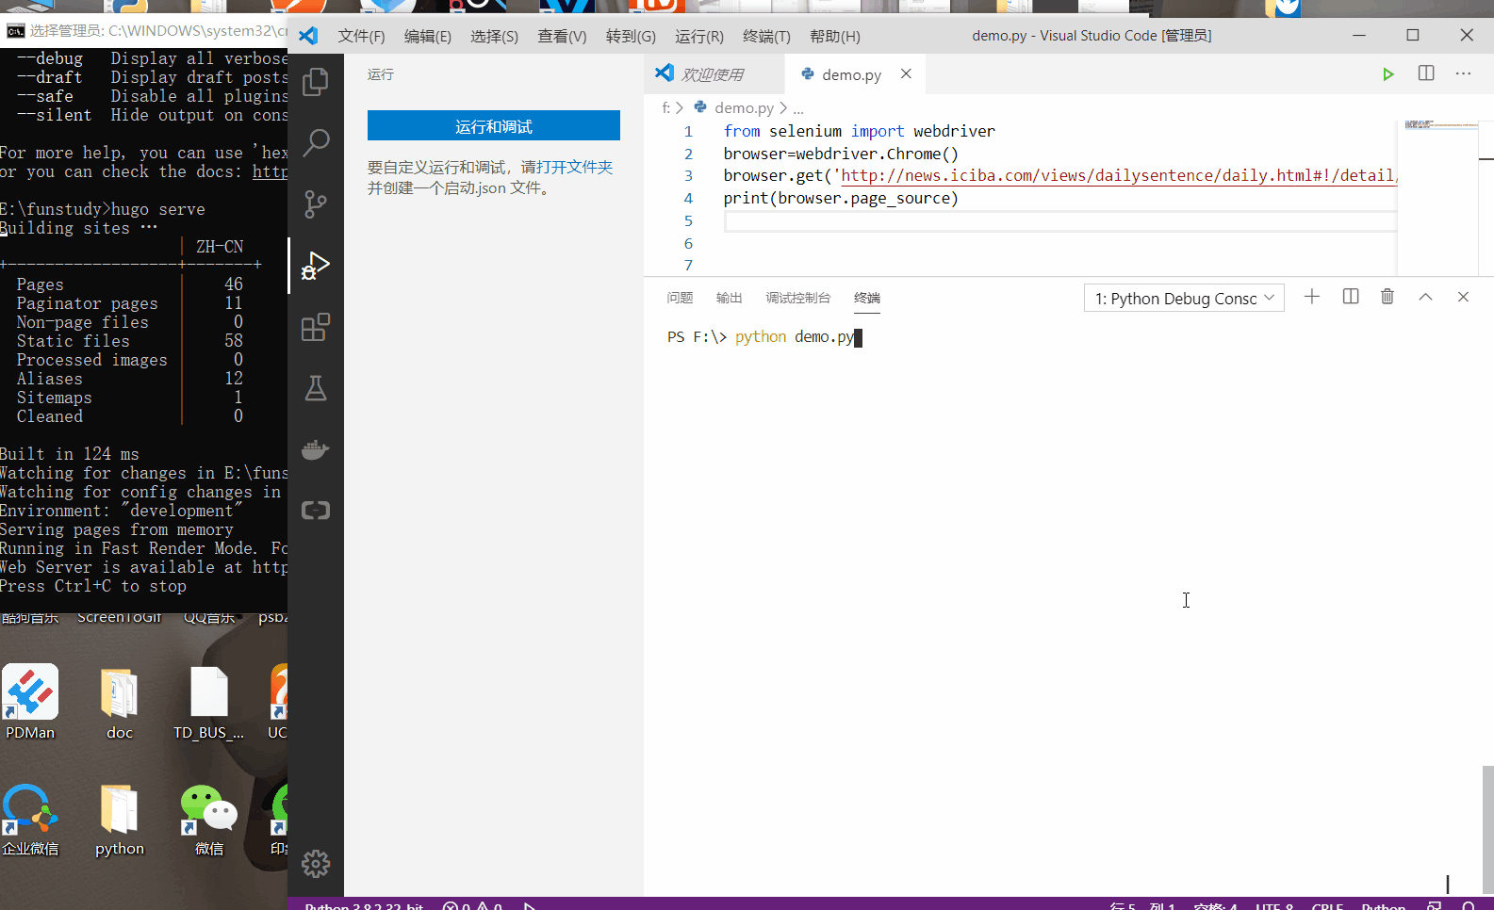
Task: Open 查看(V) menu
Action: [x=562, y=36]
